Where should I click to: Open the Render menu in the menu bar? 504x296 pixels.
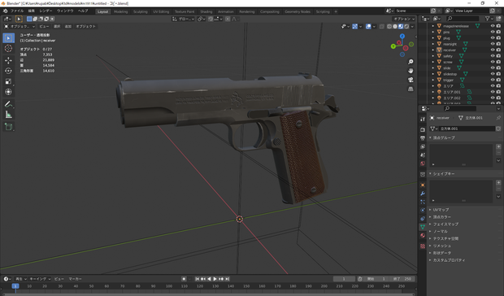(46, 11)
